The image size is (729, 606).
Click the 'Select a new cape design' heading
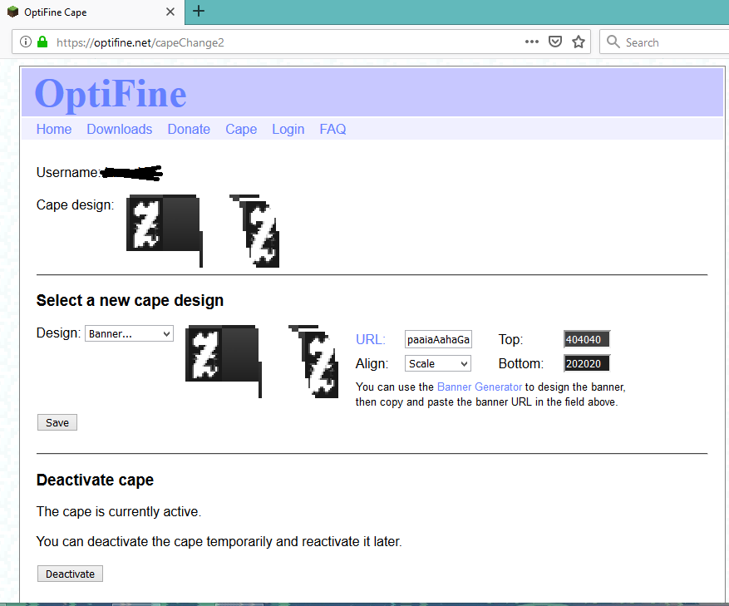131,300
